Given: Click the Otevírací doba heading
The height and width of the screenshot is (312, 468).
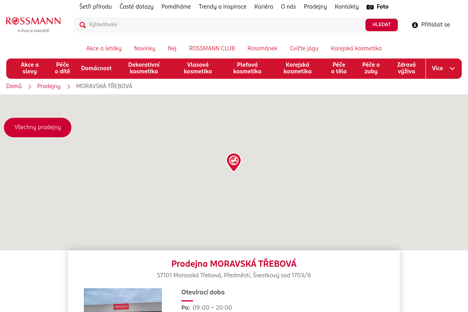Looking at the screenshot, I should [x=203, y=292].
